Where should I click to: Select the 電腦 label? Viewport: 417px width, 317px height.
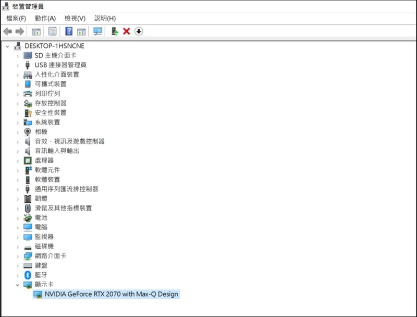coord(41,227)
